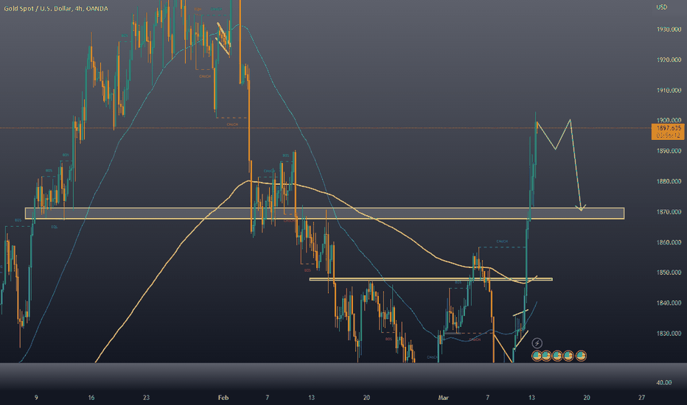
Task: Click the Mar date label on the time axis
Action: (444, 398)
